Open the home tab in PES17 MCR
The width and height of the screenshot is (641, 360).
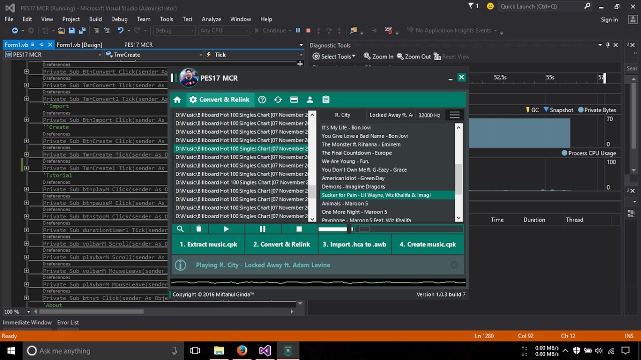pyautogui.click(x=177, y=99)
